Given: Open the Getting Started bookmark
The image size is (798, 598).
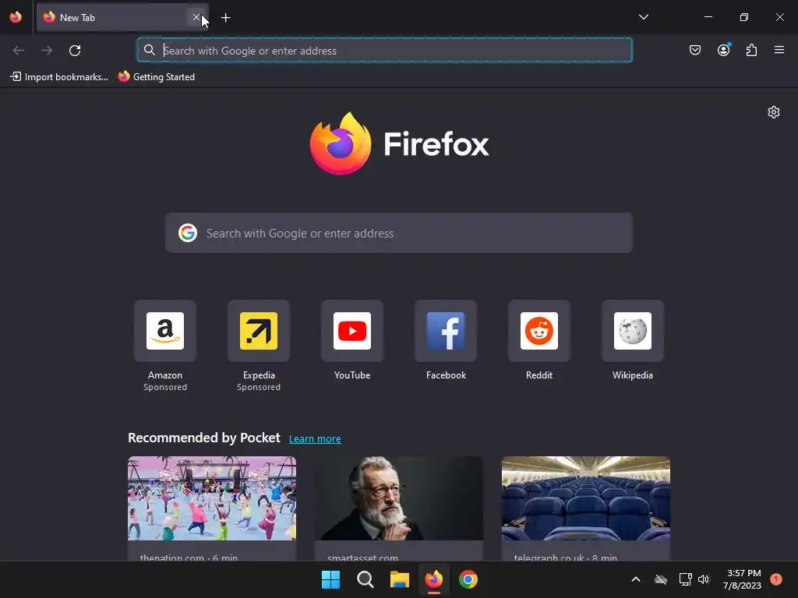Looking at the screenshot, I should click(157, 77).
